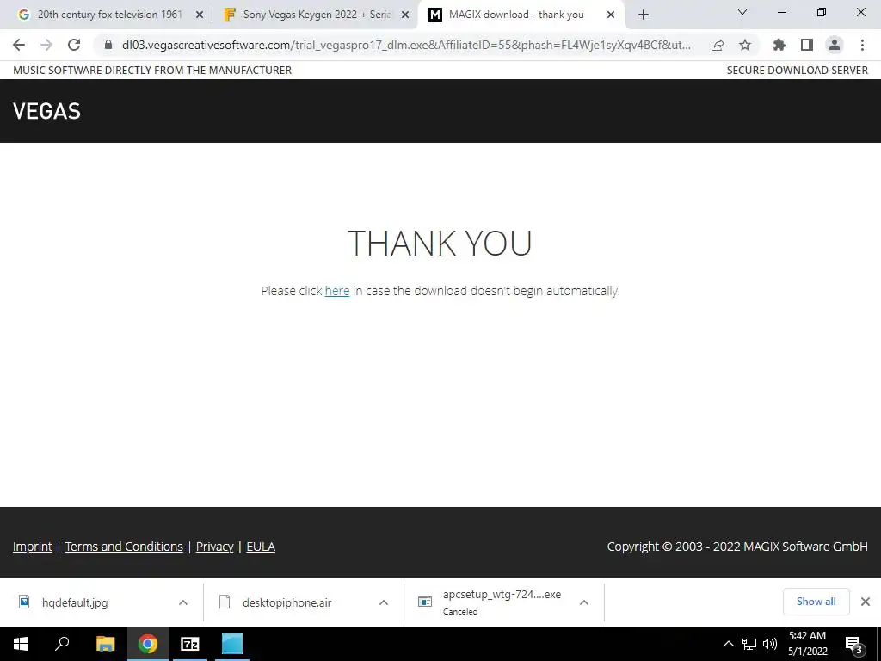Switch to Sony Vegas Keygen 2022 tab

(316, 15)
